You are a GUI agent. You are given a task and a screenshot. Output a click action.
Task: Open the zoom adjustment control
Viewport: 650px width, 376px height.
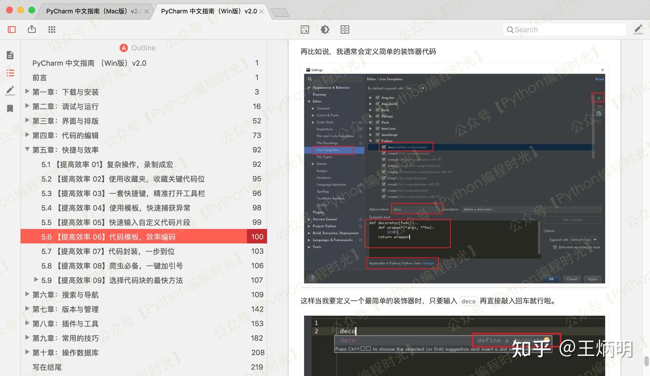coord(305,29)
